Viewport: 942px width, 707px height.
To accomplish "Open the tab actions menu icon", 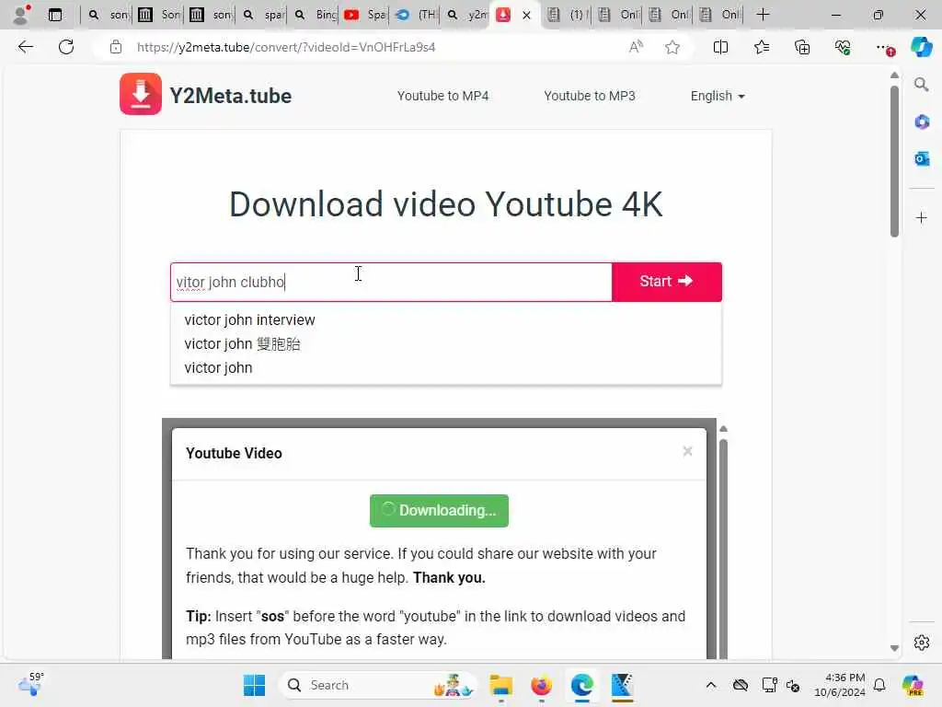I will [x=54, y=15].
